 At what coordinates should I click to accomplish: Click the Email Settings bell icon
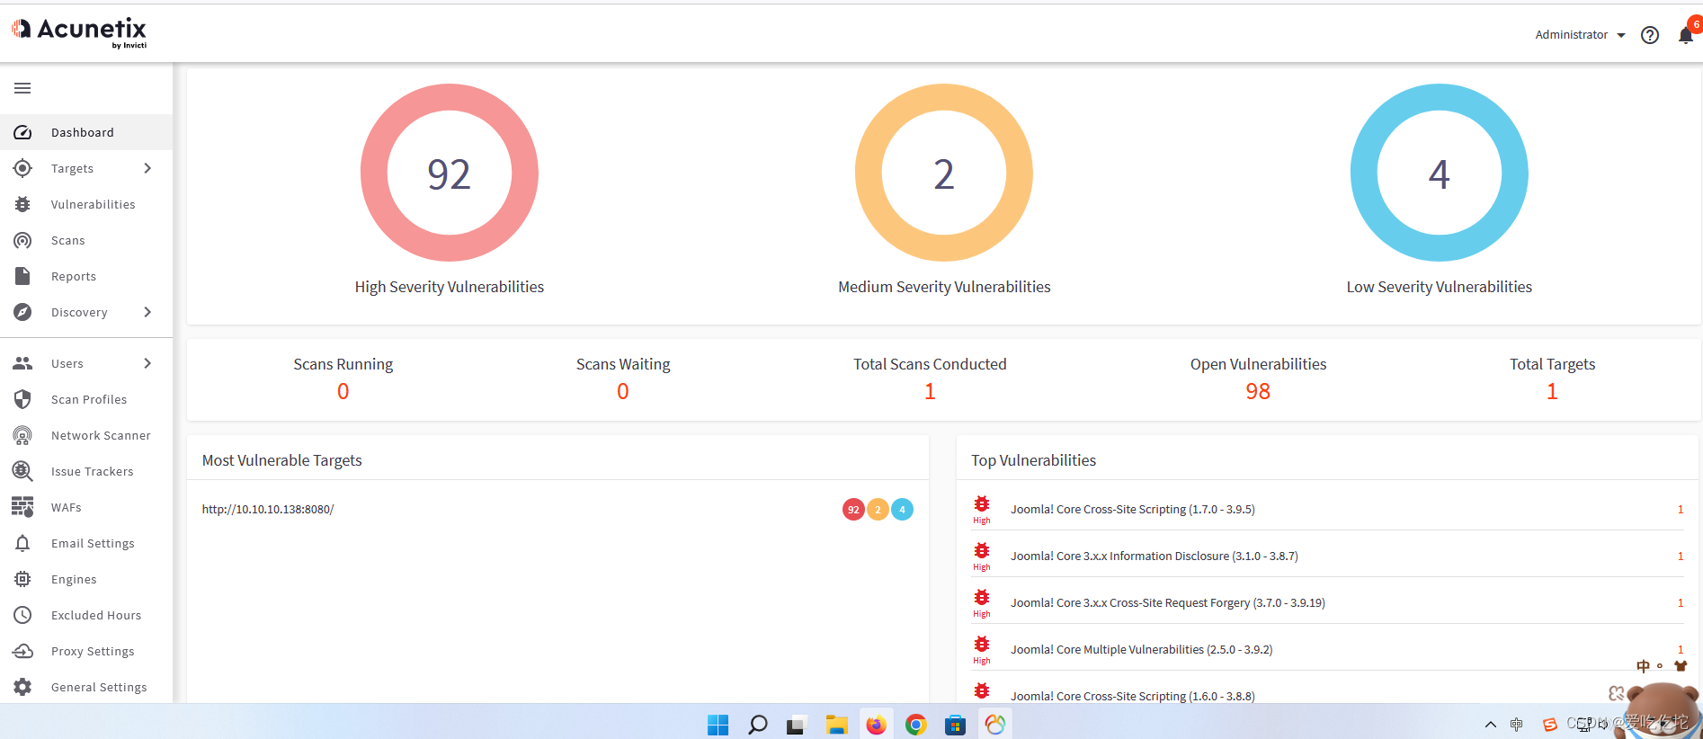coord(22,543)
